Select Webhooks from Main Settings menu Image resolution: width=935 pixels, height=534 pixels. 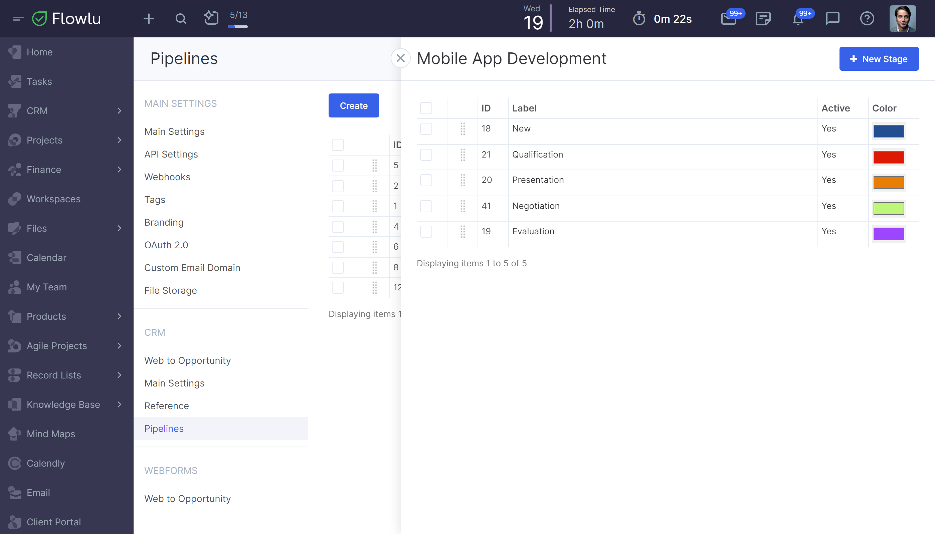pyautogui.click(x=168, y=177)
